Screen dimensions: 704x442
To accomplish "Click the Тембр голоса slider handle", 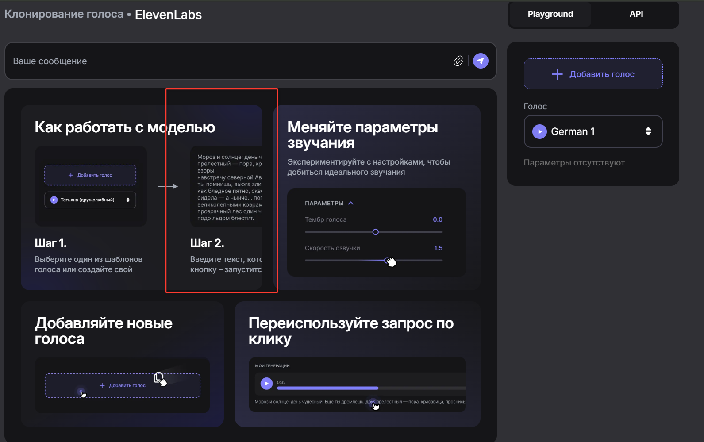I will pos(376,232).
